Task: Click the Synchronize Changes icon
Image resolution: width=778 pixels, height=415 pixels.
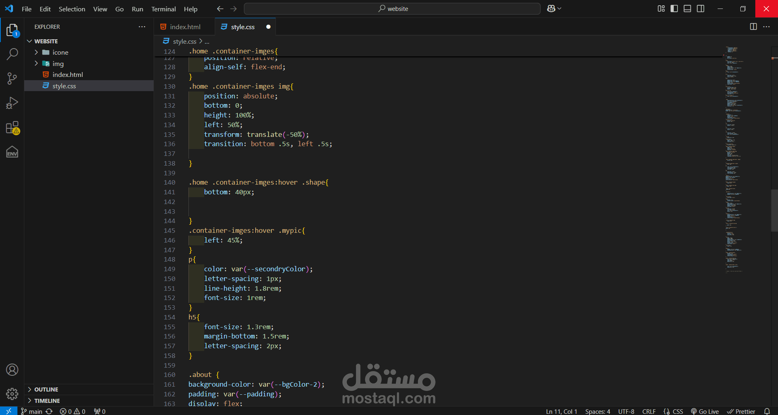Action: click(x=49, y=411)
